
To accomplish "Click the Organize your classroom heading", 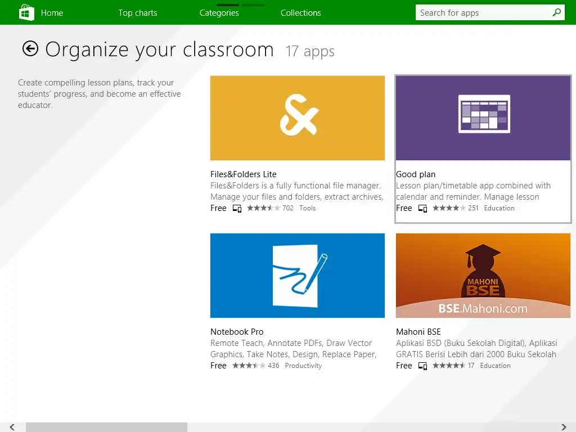I will point(159,49).
